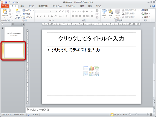The width and height of the screenshot is (156, 117).
Task: Switch to the Slide Show (スライドショー) tab
Action: [71, 6]
